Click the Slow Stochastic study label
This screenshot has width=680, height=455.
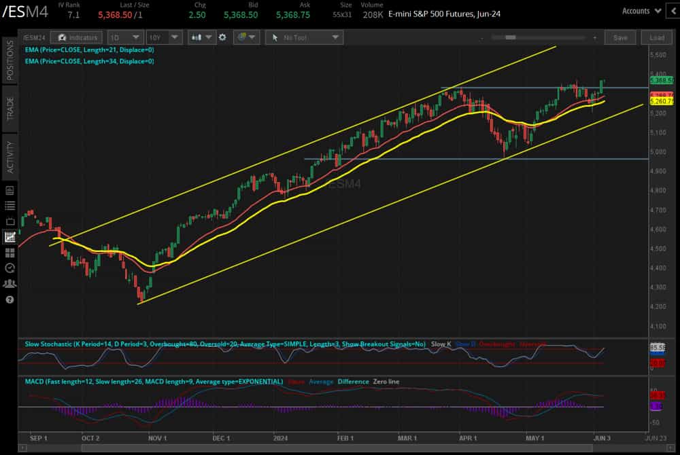(225, 344)
